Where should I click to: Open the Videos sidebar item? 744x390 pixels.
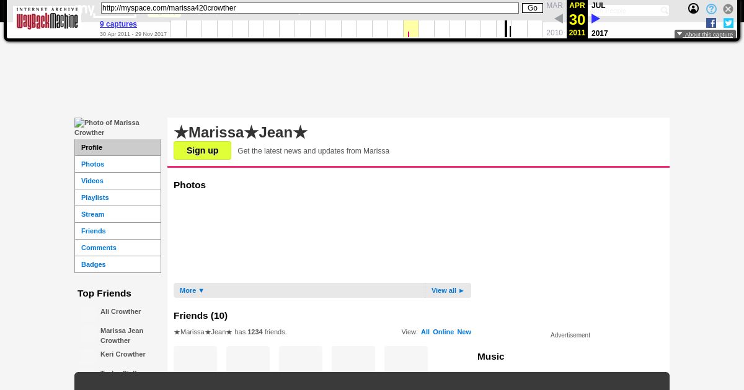[x=118, y=181]
